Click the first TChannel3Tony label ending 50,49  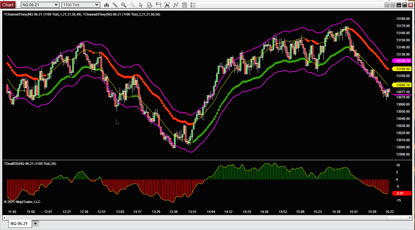[x=42, y=14]
